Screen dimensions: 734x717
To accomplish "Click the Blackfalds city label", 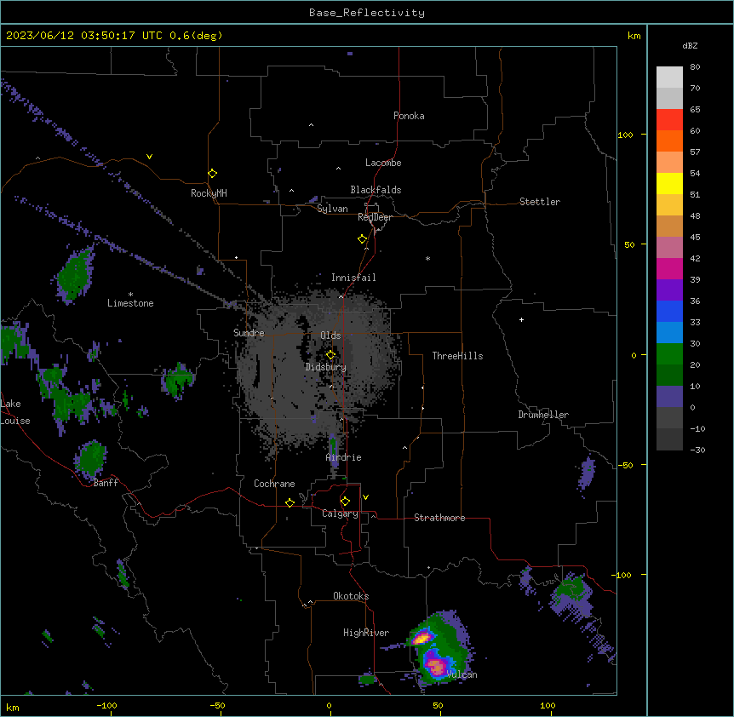I will click(376, 190).
